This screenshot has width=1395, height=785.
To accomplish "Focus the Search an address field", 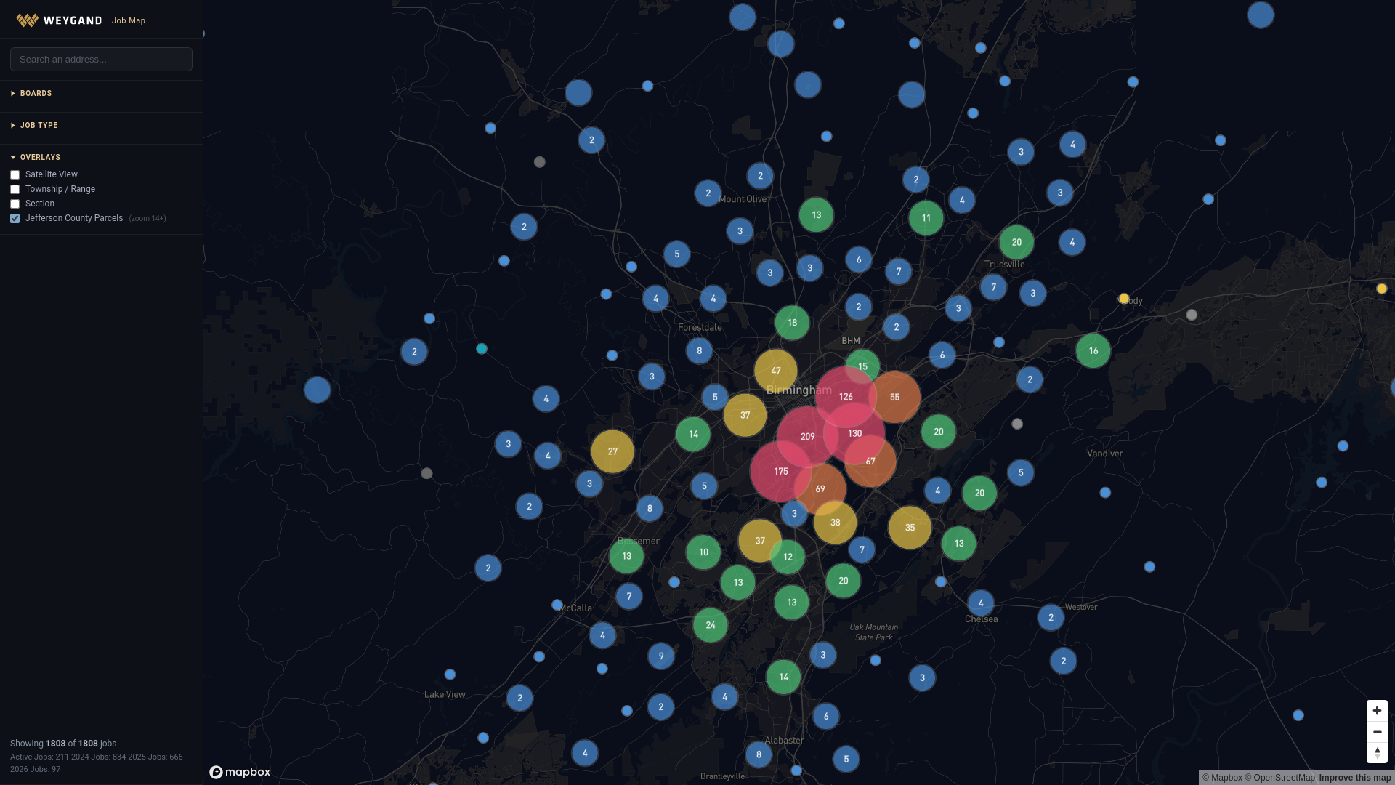I will [101, 60].
